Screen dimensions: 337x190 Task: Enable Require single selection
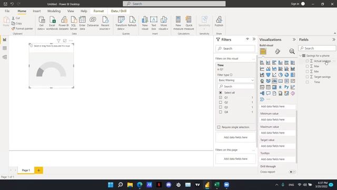(x=219, y=127)
